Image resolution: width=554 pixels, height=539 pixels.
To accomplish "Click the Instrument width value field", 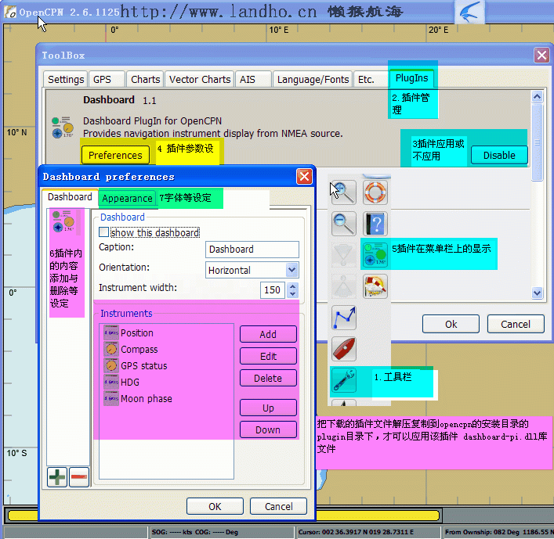I will click(x=273, y=290).
